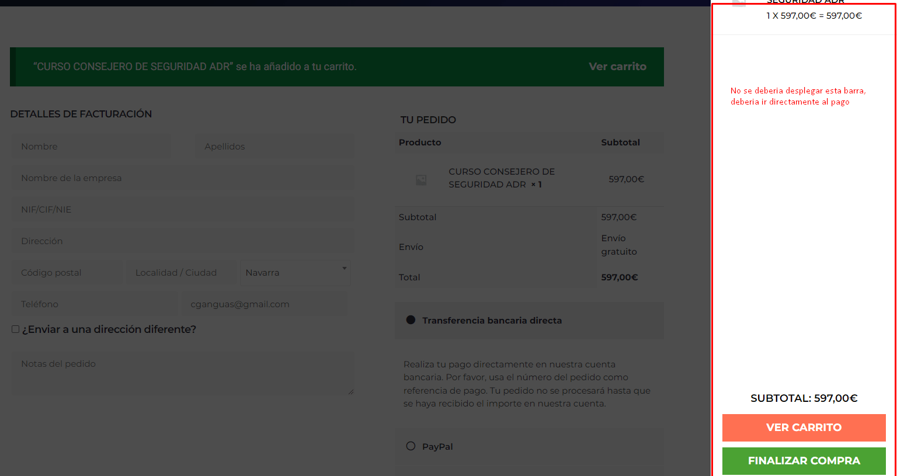Click the DETALLES DE FACTURACIÓN heading
Screen dimensions: 897x476
[81, 114]
